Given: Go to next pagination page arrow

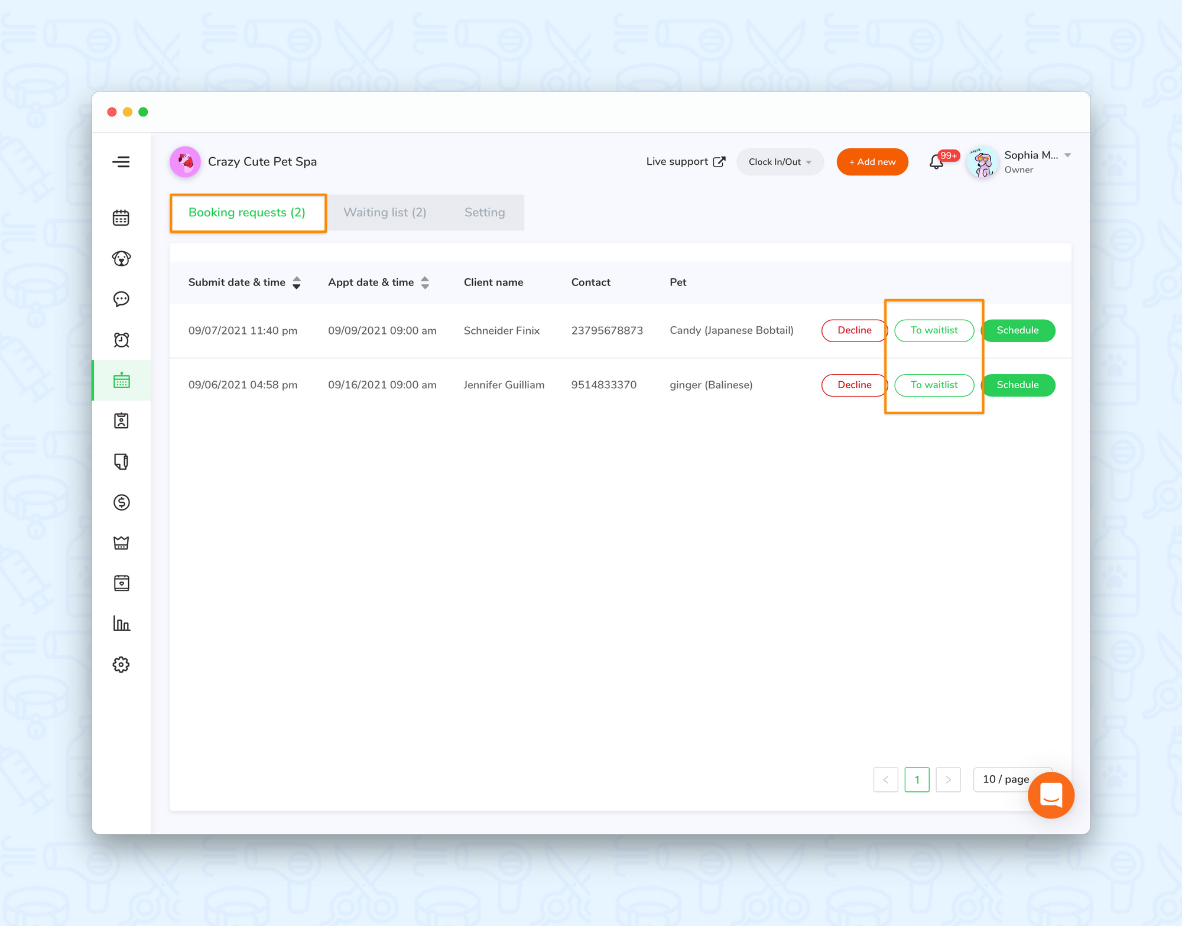Looking at the screenshot, I should pos(948,779).
